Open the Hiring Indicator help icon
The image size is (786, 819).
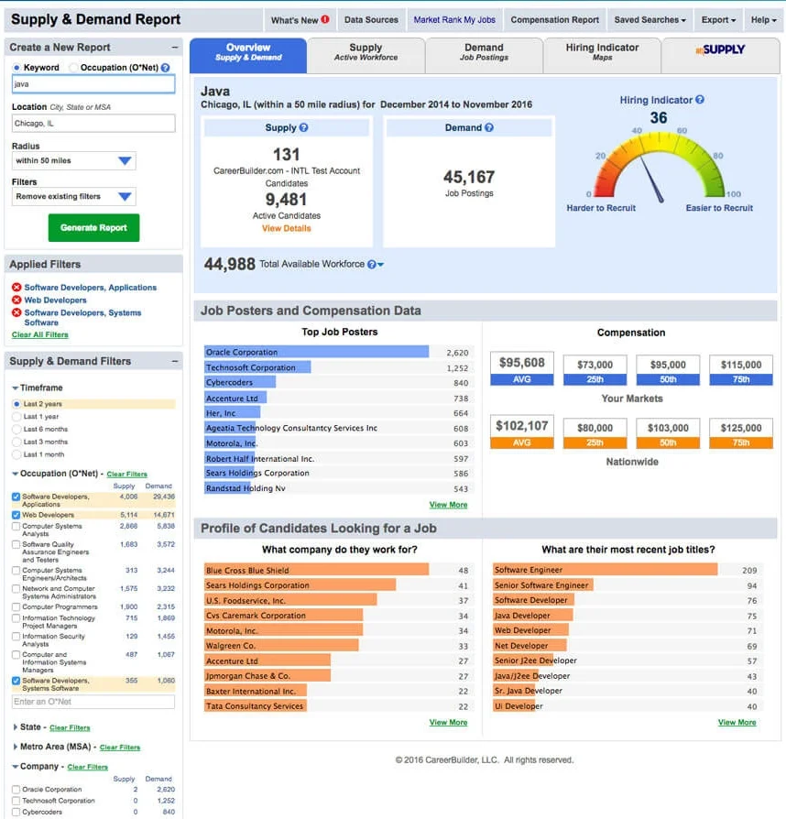(x=700, y=99)
